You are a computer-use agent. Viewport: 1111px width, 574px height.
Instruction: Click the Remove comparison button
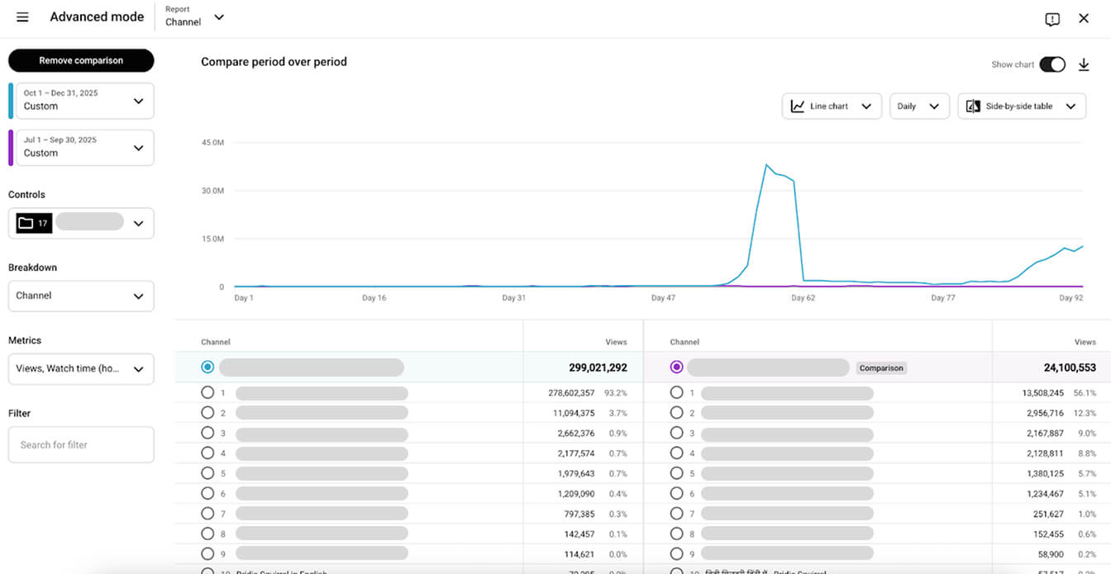coord(81,60)
